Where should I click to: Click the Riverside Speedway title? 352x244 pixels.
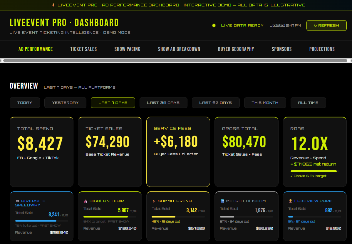[x=30, y=203]
